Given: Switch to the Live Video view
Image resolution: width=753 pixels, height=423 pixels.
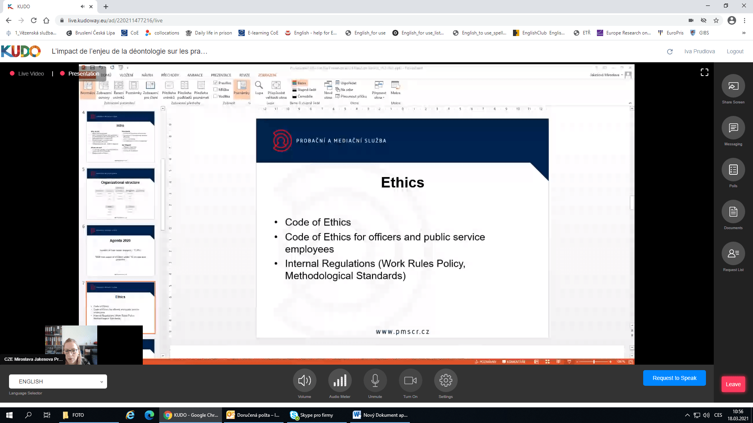Looking at the screenshot, I should click(31, 74).
